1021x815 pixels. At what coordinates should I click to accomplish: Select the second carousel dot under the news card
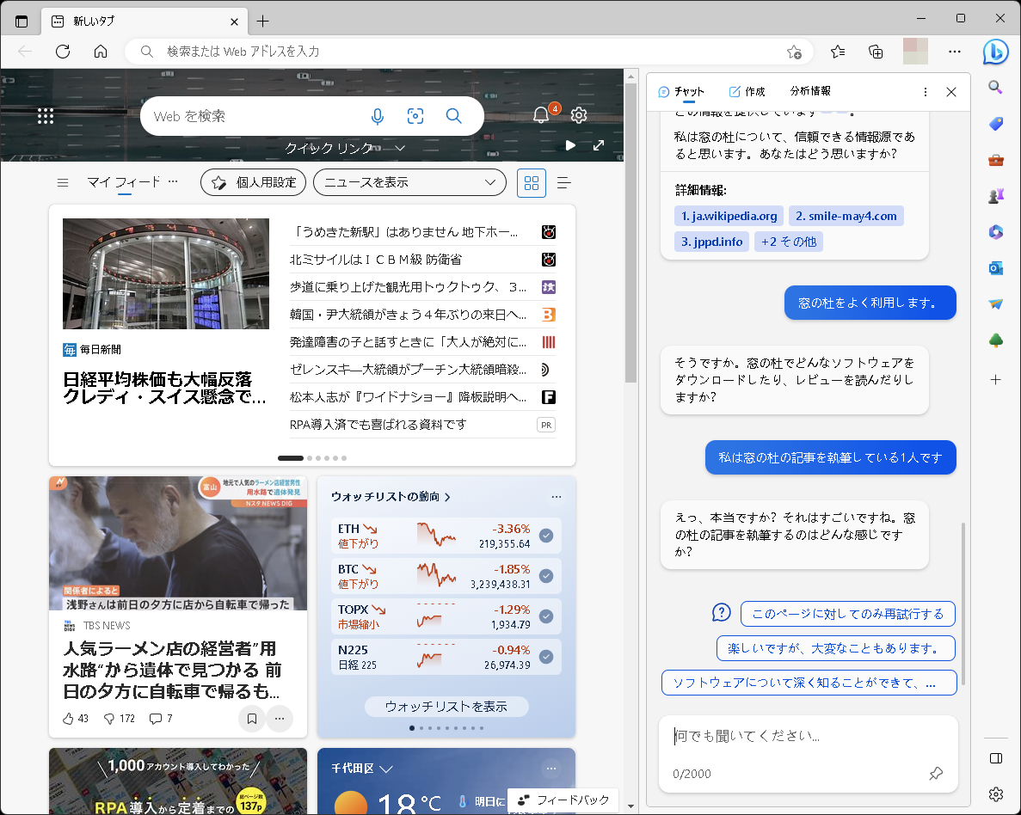point(309,458)
